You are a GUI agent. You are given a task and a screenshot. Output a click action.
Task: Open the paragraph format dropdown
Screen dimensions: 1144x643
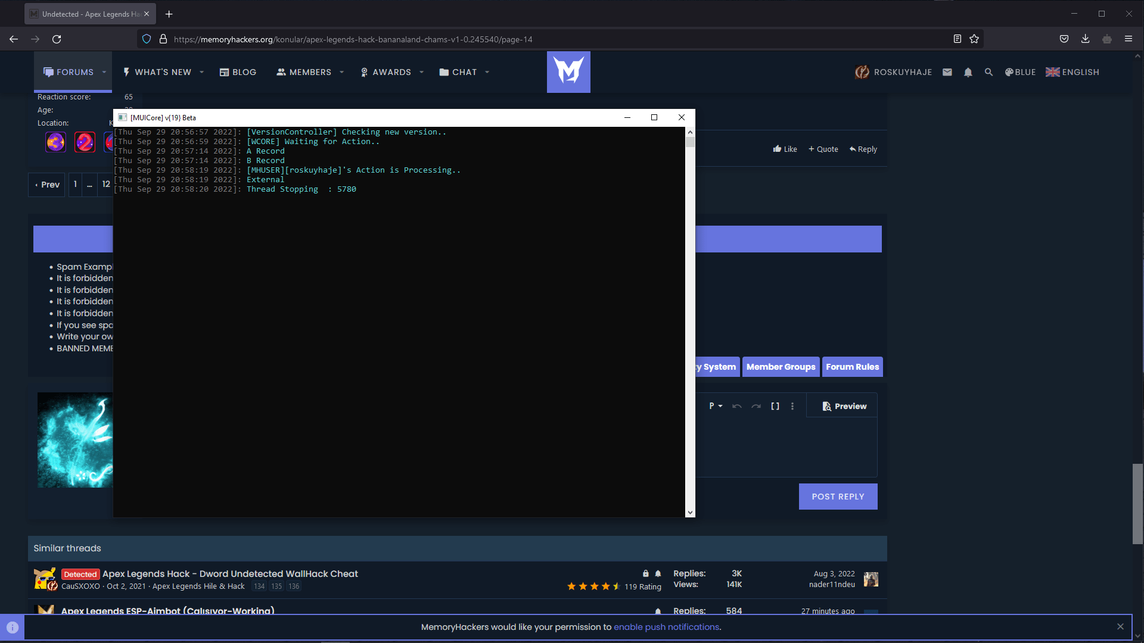(x=716, y=406)
